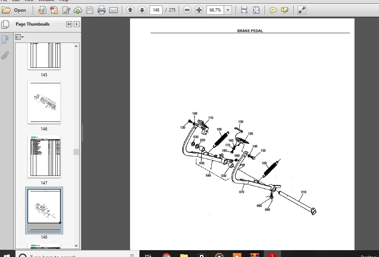Go to previous page arrow

pyautogui.click(x=130, y=10)
